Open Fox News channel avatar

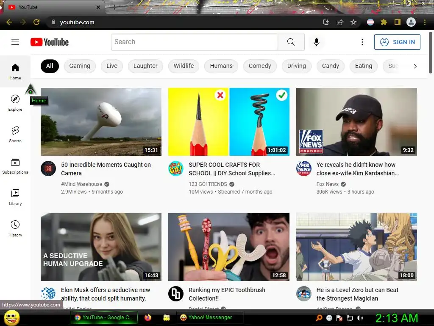(x=303, y=169)
